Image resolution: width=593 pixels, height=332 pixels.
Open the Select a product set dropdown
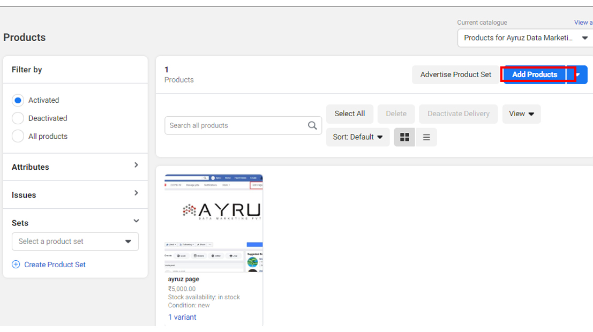(75, 242)
